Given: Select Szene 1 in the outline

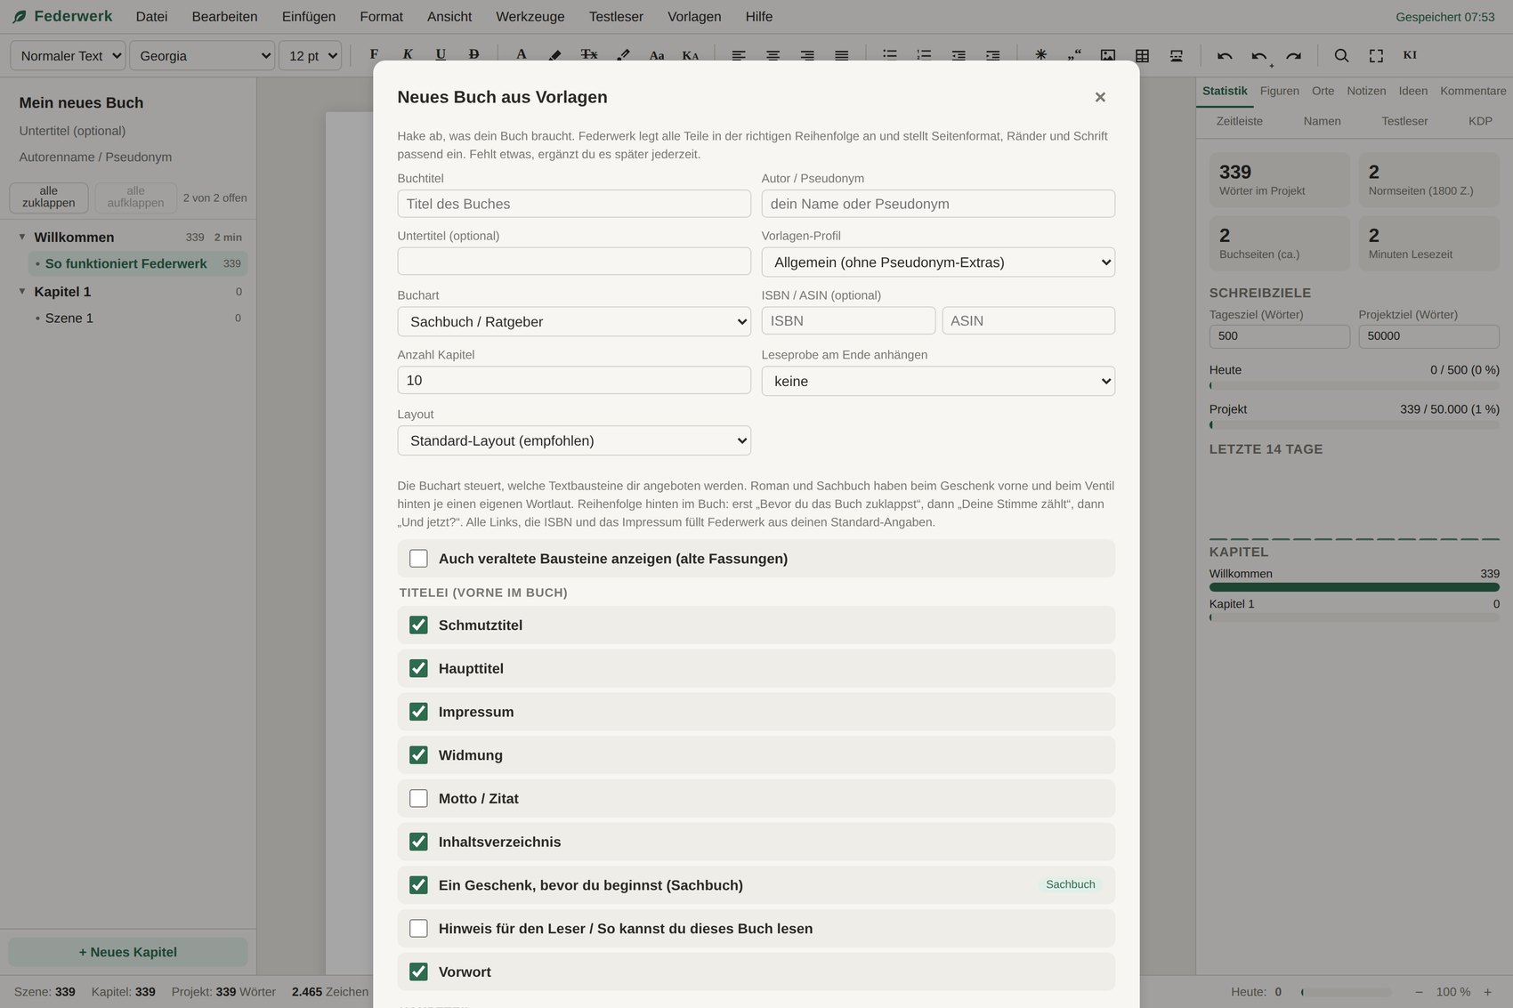Looking at the screenshot, I should pos(138,319).
